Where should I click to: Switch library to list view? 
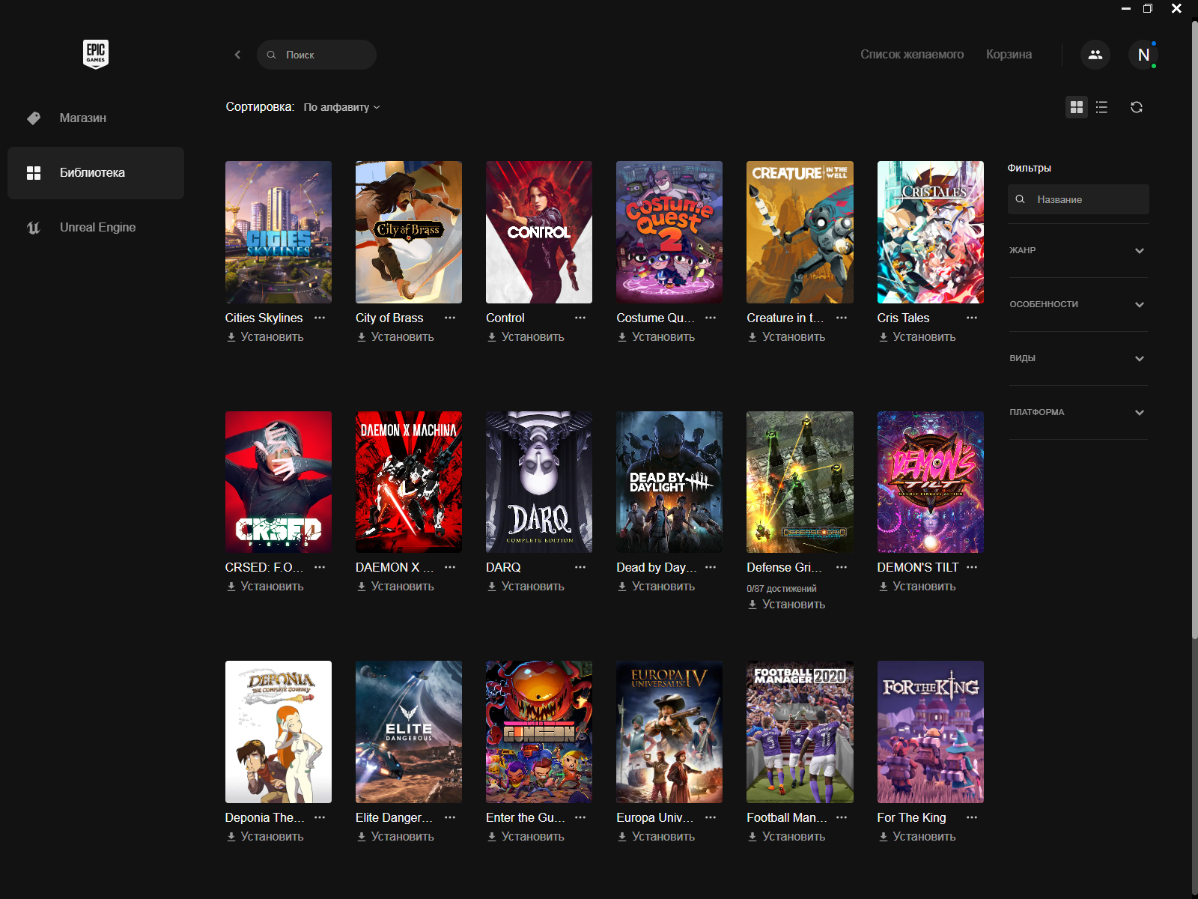coord(1101,107)
